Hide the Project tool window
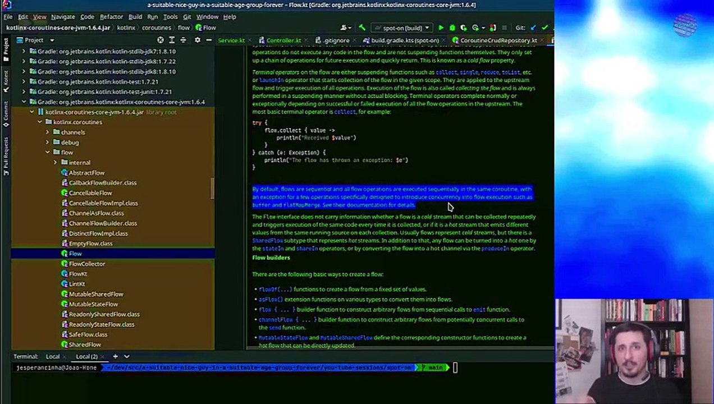Screen dimensions: 714x404 pos(208,40)
